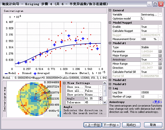Collapse the General section
Image resolution: width=165 pixels, height=130 pixels.
pyautogui.click(x=110, y=10)
